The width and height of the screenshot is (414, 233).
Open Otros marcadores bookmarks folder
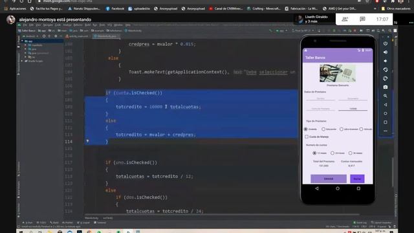(x=396, y=8)
